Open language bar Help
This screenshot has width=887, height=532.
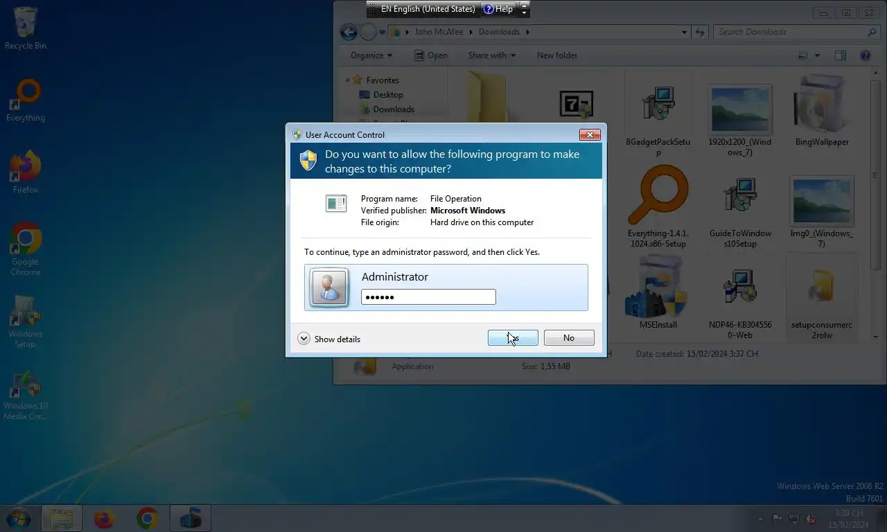[x=498, y=9]
